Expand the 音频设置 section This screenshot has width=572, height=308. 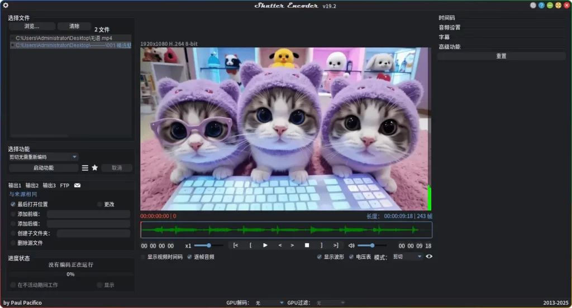[x=450, y=27]
